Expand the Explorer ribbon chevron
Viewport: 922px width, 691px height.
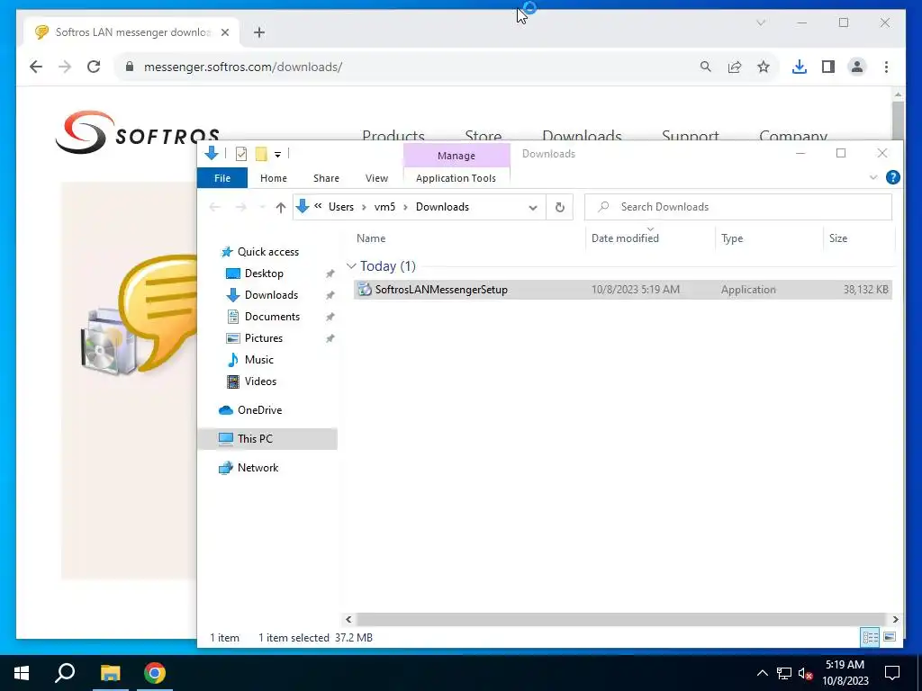(873, 177)
